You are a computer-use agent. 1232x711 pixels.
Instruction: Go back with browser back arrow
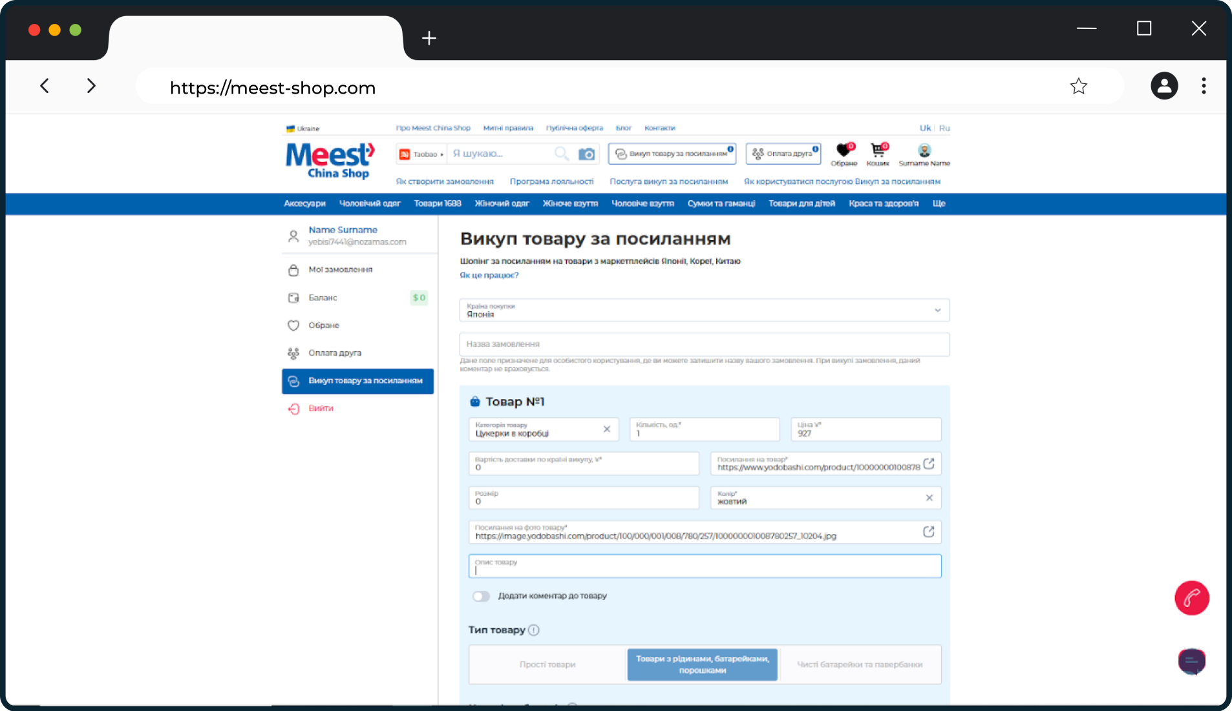point(45,86)
